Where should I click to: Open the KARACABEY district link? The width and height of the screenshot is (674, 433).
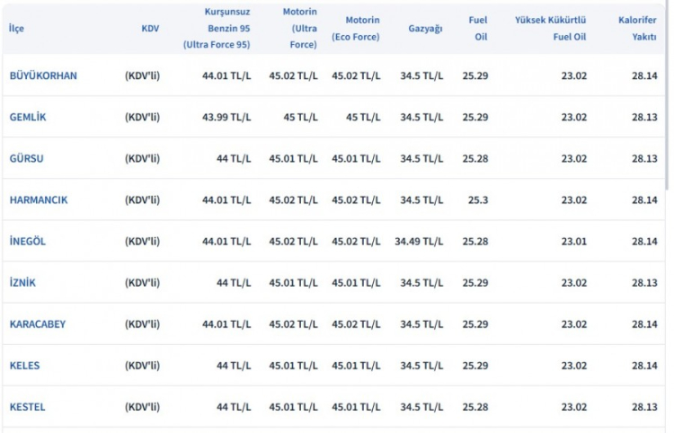click(38, 324)
